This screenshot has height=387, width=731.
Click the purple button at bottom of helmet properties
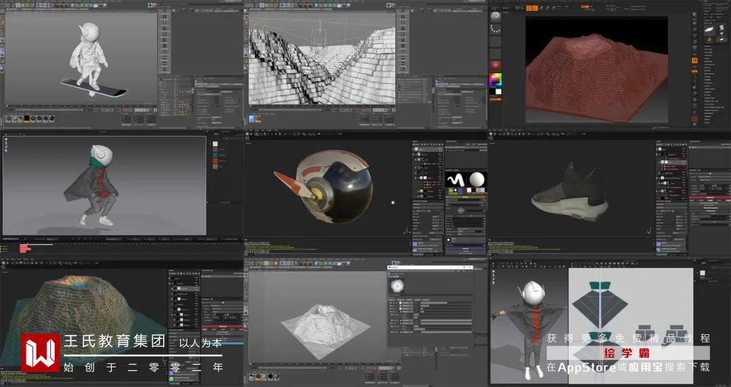[465, 249]
